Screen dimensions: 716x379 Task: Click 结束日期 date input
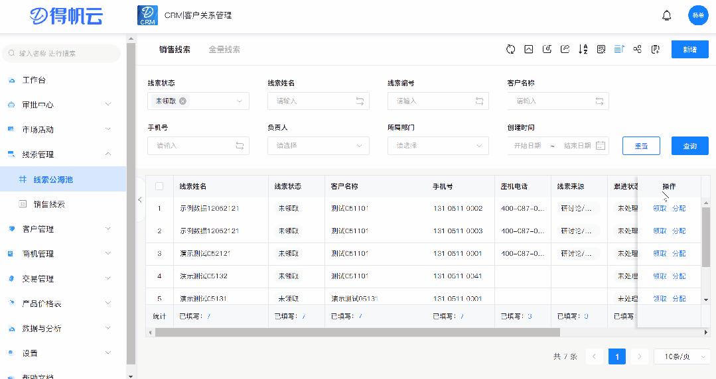[x=577, y=146]
